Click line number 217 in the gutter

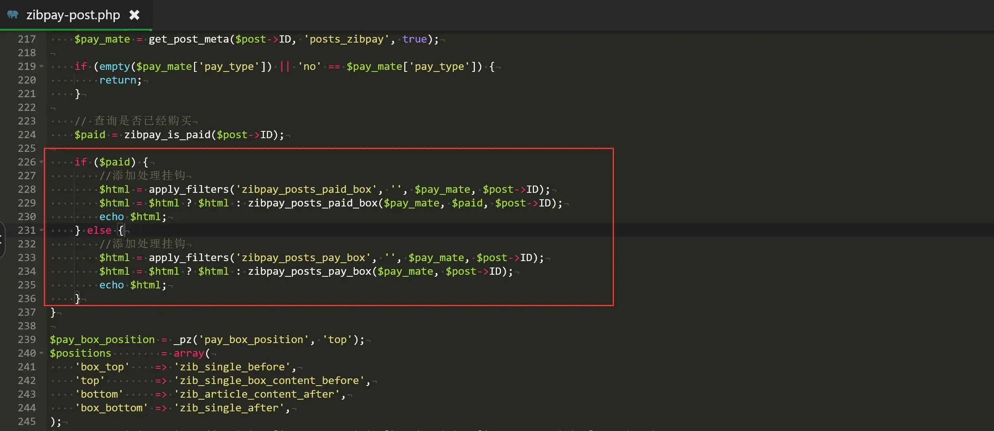pyautogui.click(x=27, y=39)
